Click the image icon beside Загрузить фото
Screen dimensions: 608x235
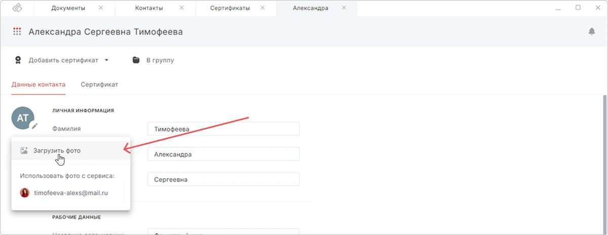(24, 150)
